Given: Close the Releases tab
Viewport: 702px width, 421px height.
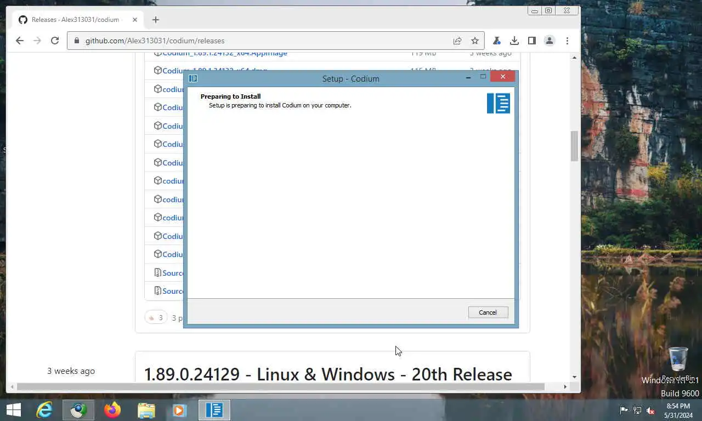Looking at the screenshot, I should [135, 20].
